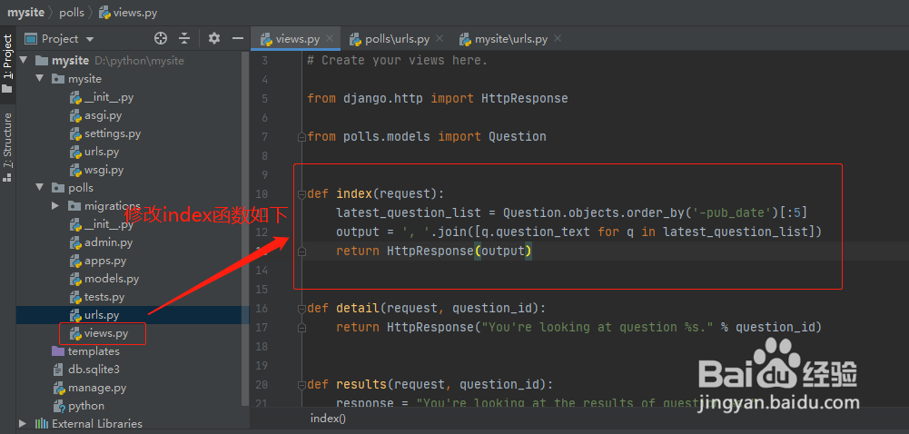Expand the migrations folder

55,206
